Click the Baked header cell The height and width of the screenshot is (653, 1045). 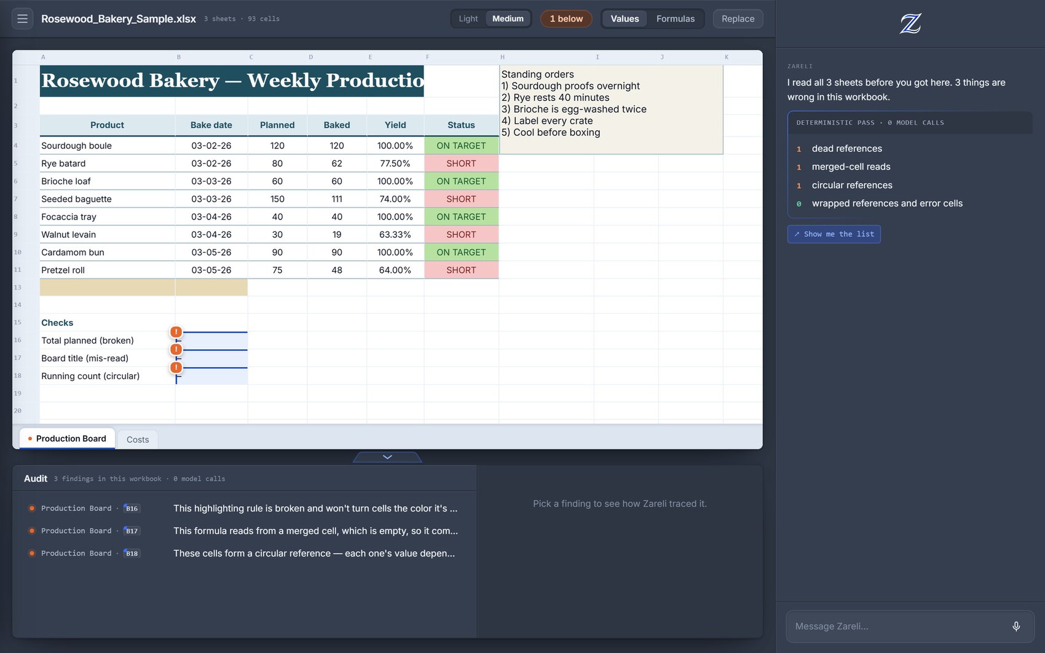337,125
